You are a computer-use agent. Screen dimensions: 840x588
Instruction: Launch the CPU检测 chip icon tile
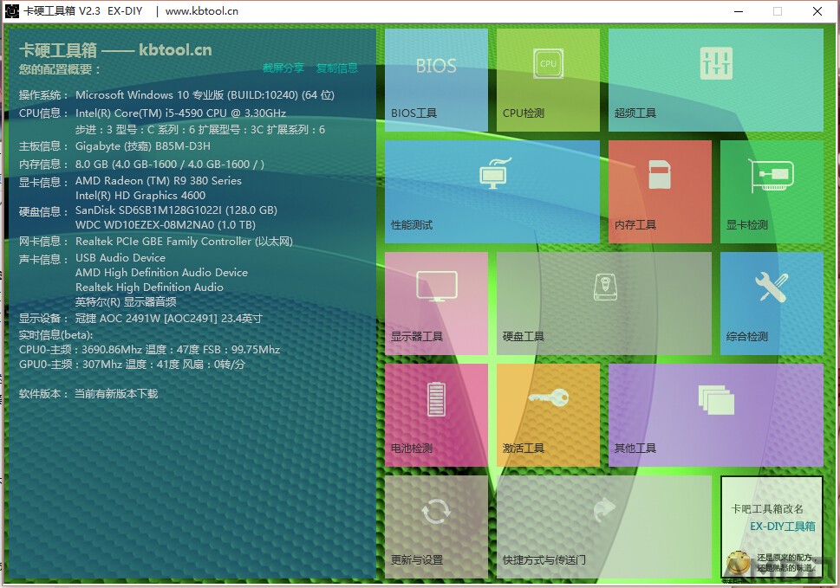click(548, 80)
